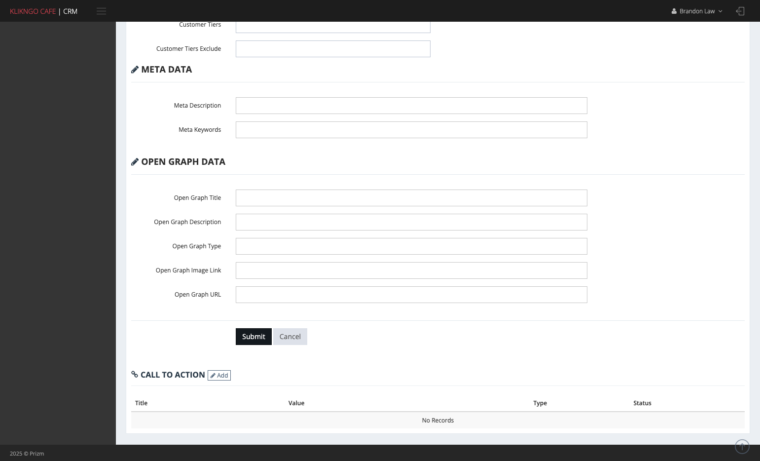The image size is (760, 461).
Task: Open the Brandon Law user dropdown
Action: coord(697,11)
